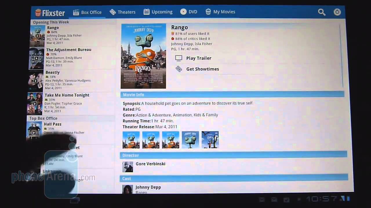The image size is (371, 208).
Task: Select the Beastly movie title
Action: click(x=52, y=73)
